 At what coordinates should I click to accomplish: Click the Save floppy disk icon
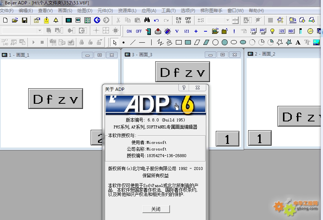click(x=25, y=20)
